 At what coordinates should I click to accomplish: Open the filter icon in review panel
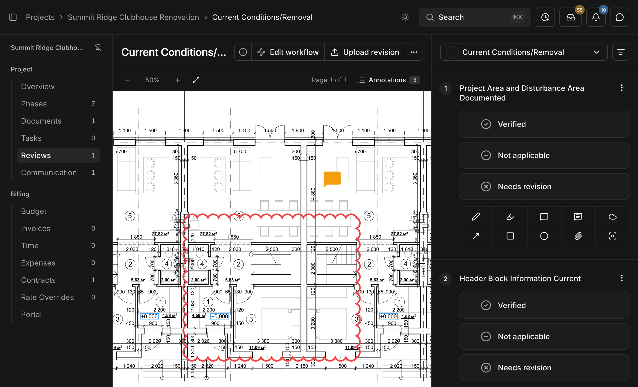tap(621, 52)
